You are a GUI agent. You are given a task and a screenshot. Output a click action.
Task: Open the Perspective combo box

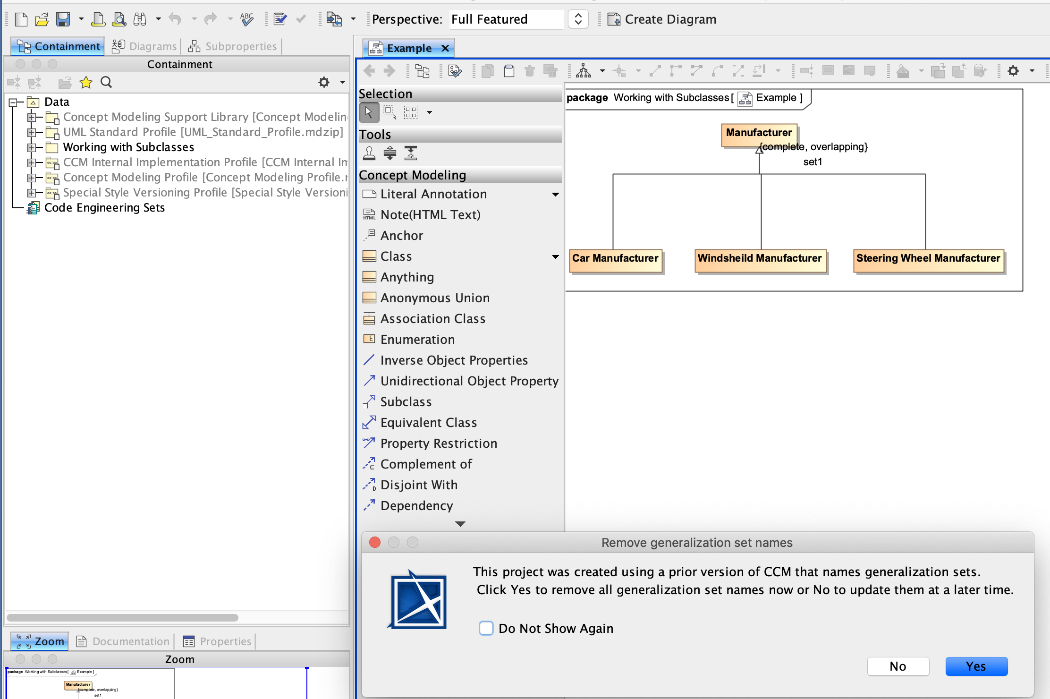[x=578, y=19]
